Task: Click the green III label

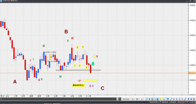Action: point(44,46)
